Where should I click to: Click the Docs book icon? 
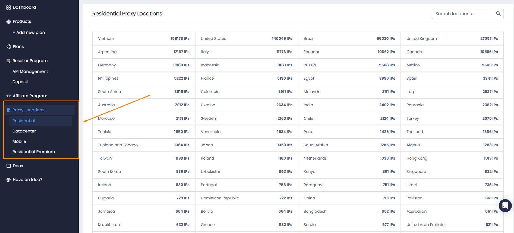tap(8, 166)
